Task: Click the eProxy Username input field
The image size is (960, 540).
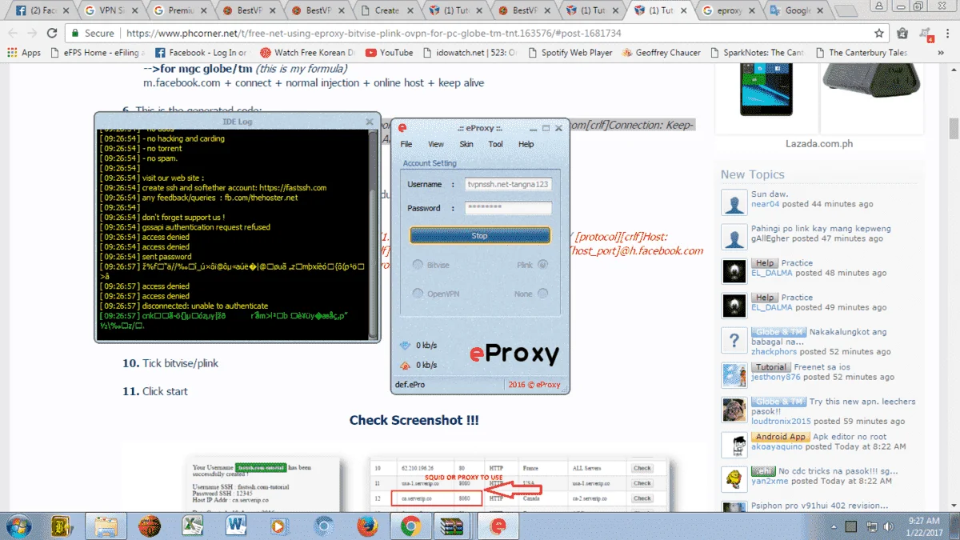Action: click(509, 184)
